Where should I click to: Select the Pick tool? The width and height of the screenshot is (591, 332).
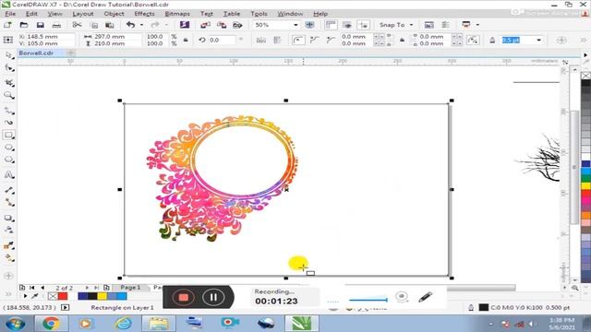tap(9, 55)
